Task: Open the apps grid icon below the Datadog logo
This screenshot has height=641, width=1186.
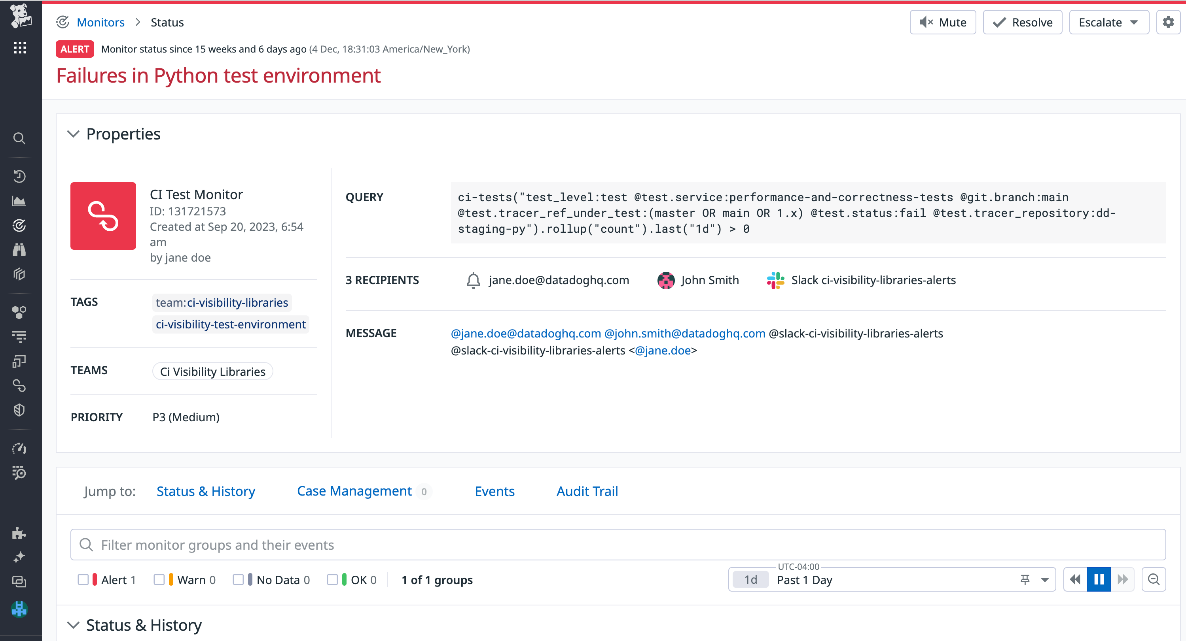Action: 19,48
